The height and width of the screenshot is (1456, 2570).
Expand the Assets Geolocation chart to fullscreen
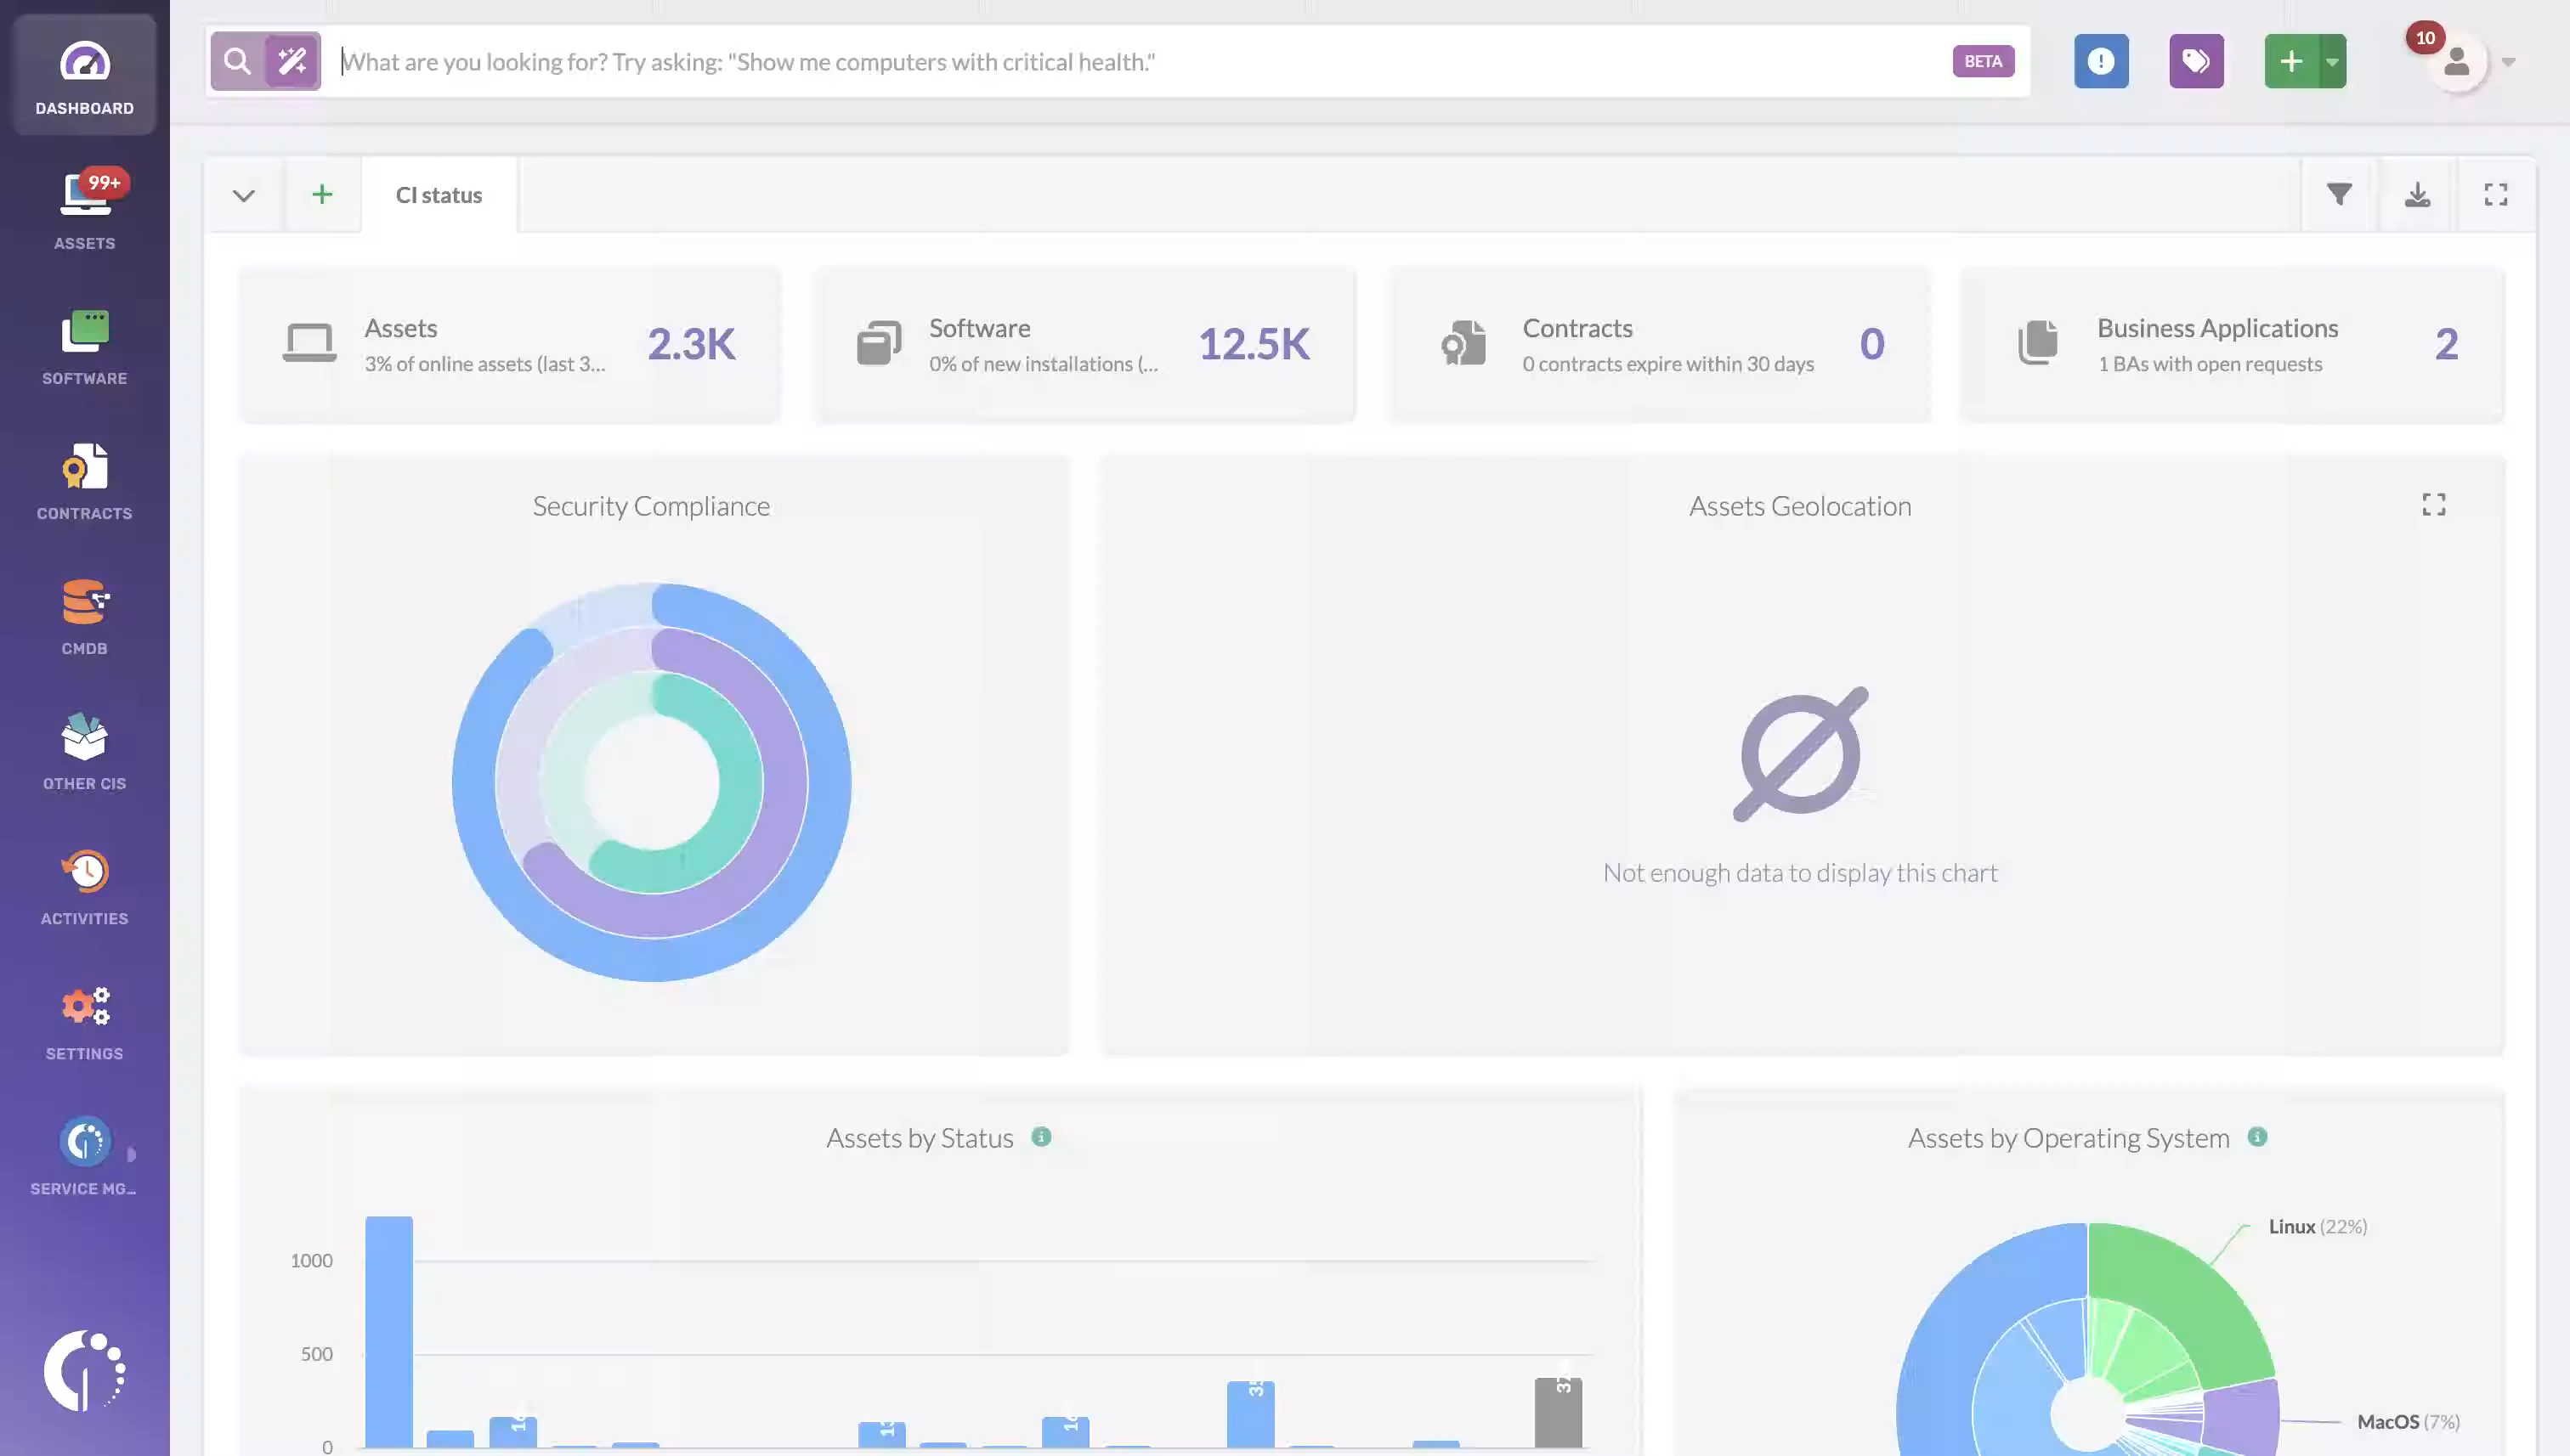[2434, 505]
